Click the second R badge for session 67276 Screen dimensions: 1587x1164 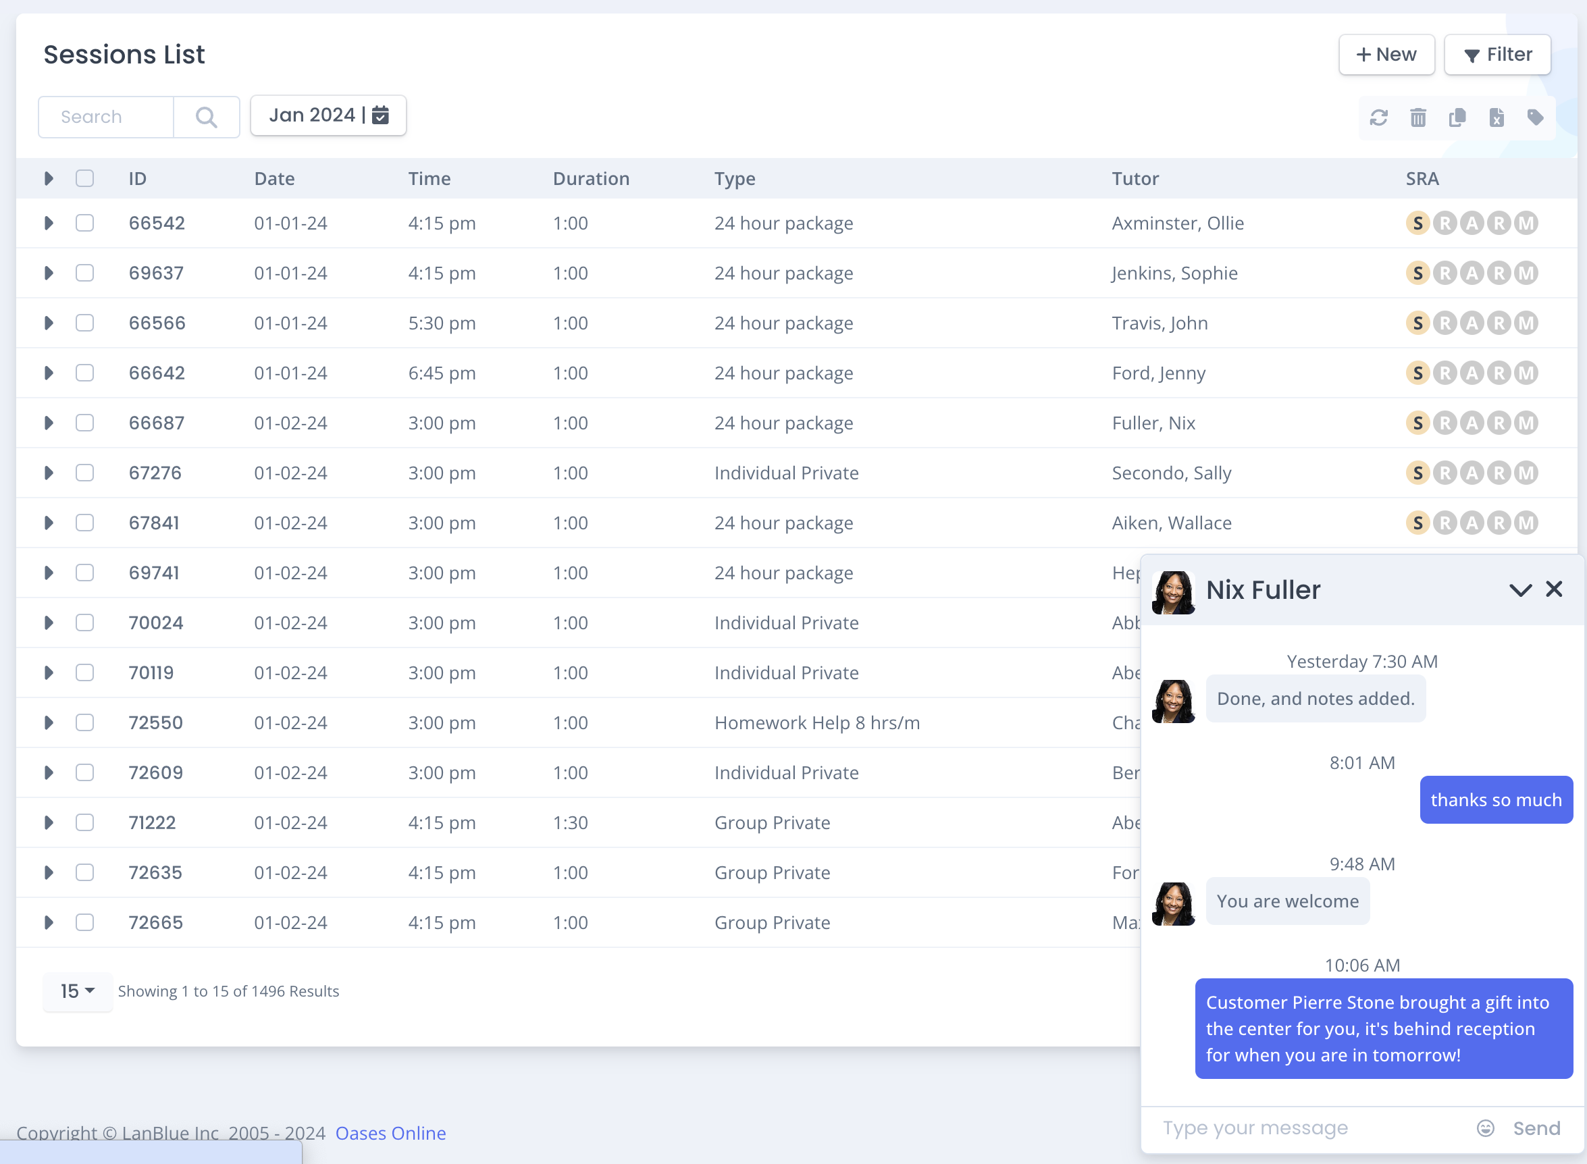(1499, 473)
